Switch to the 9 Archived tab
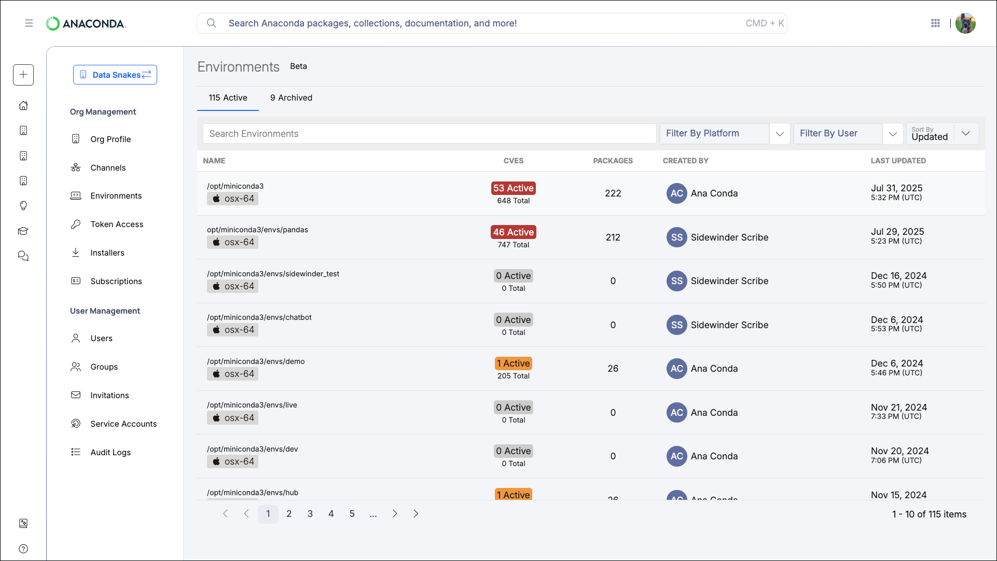 [291, 98]
